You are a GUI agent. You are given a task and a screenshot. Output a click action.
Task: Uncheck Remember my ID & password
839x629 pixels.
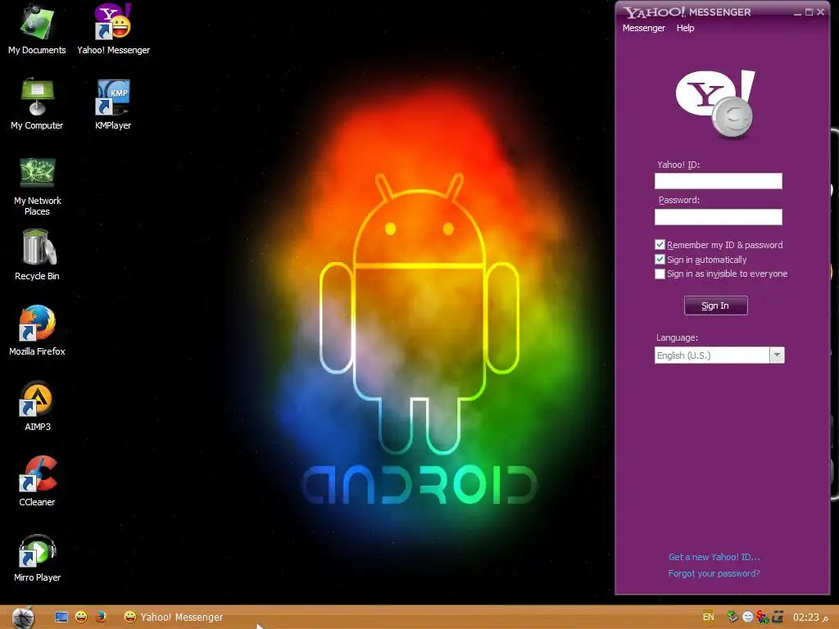(x=660, y=245)
